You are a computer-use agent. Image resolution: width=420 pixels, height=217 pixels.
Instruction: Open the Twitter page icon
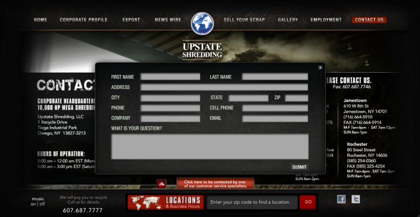(x=355, y=199)
